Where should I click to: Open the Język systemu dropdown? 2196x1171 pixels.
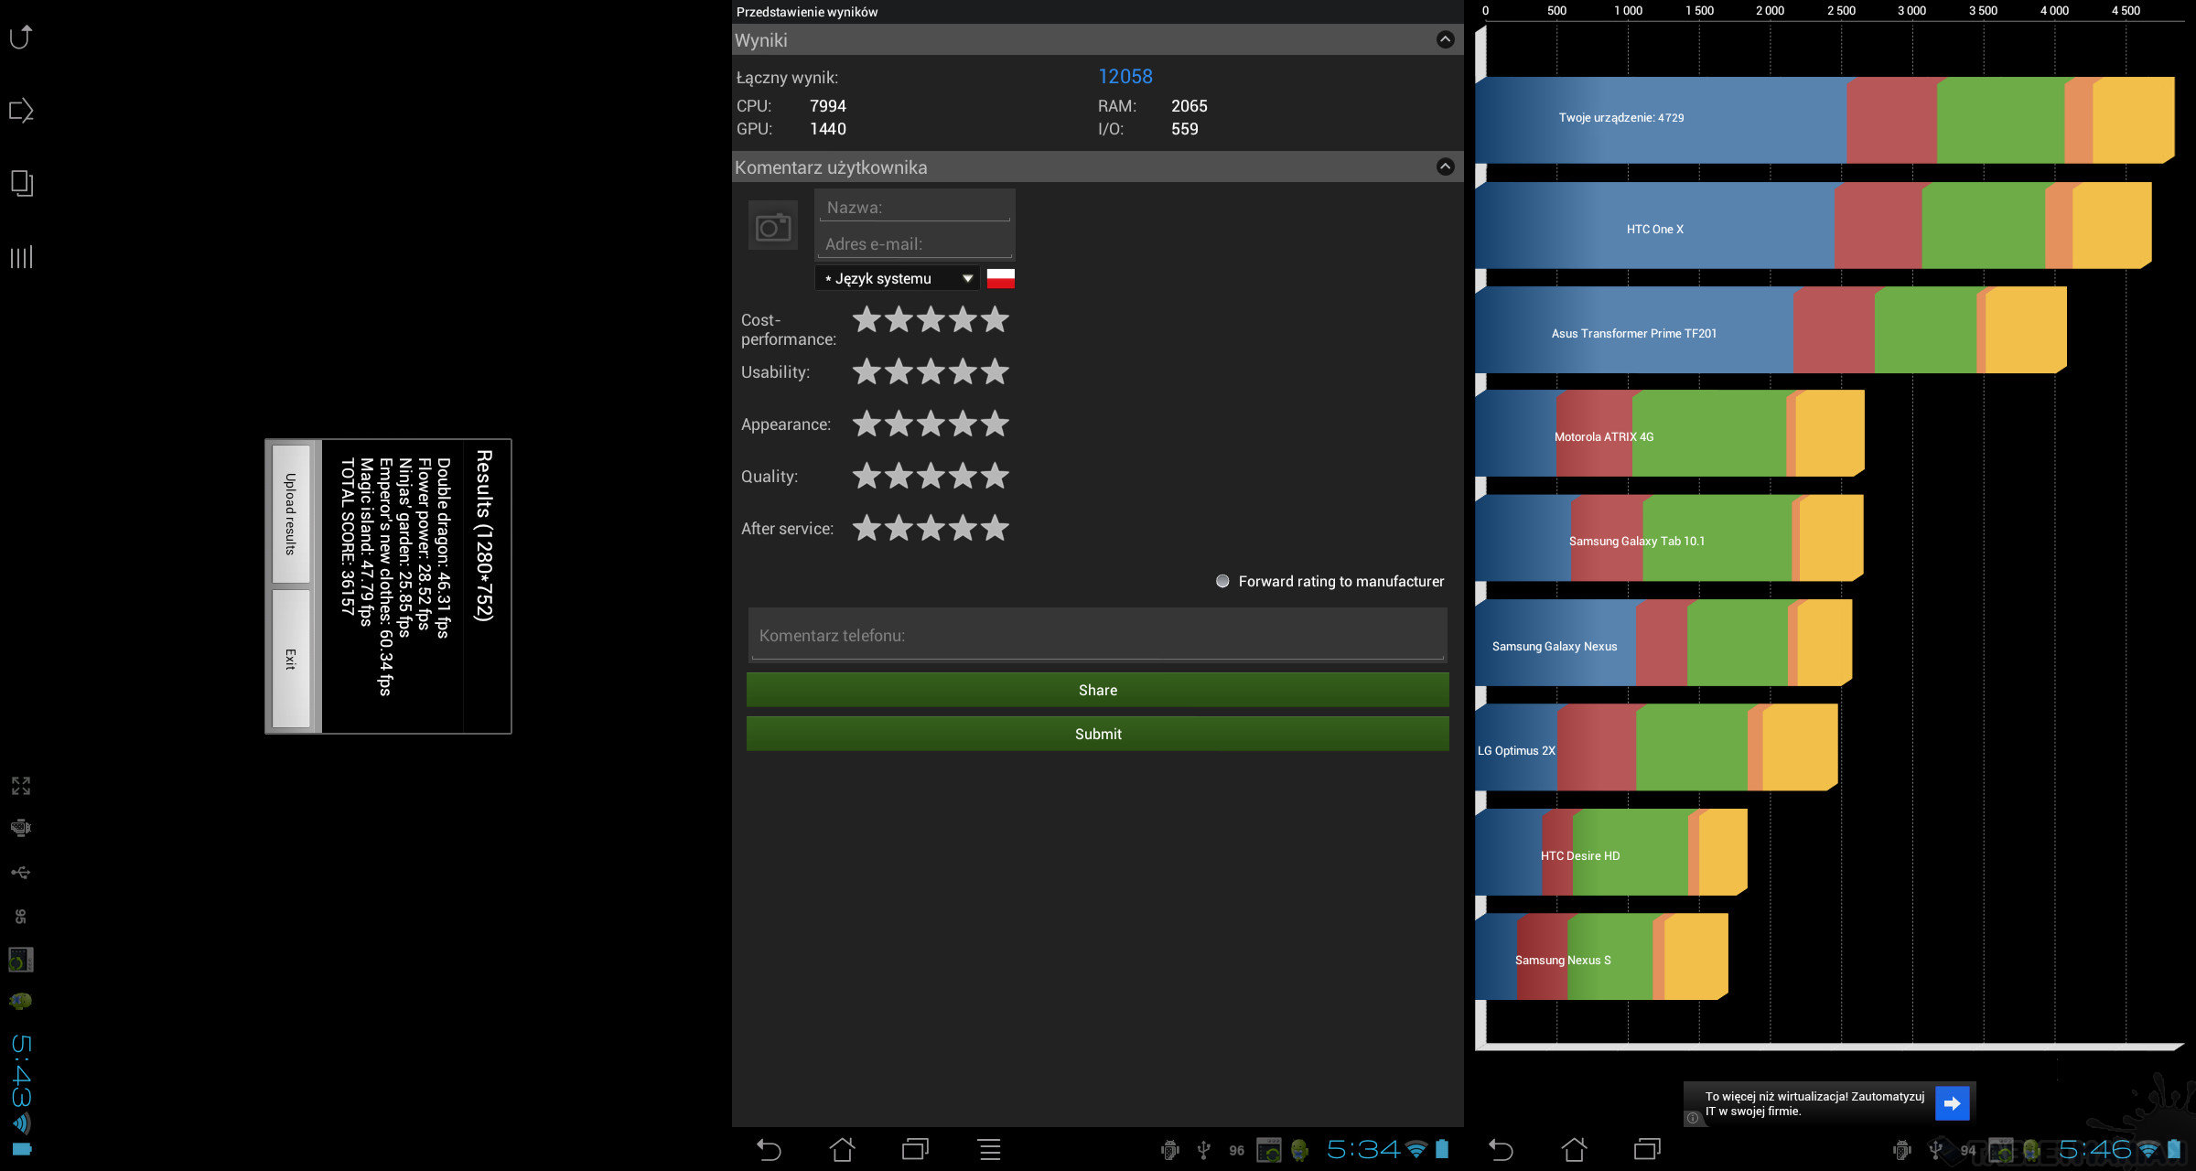[897, 278]
